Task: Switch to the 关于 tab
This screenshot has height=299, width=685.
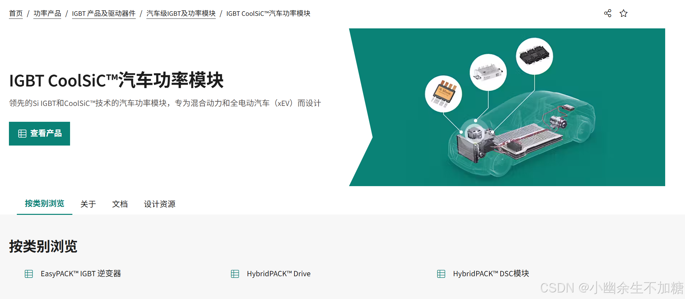Action: 88,204
